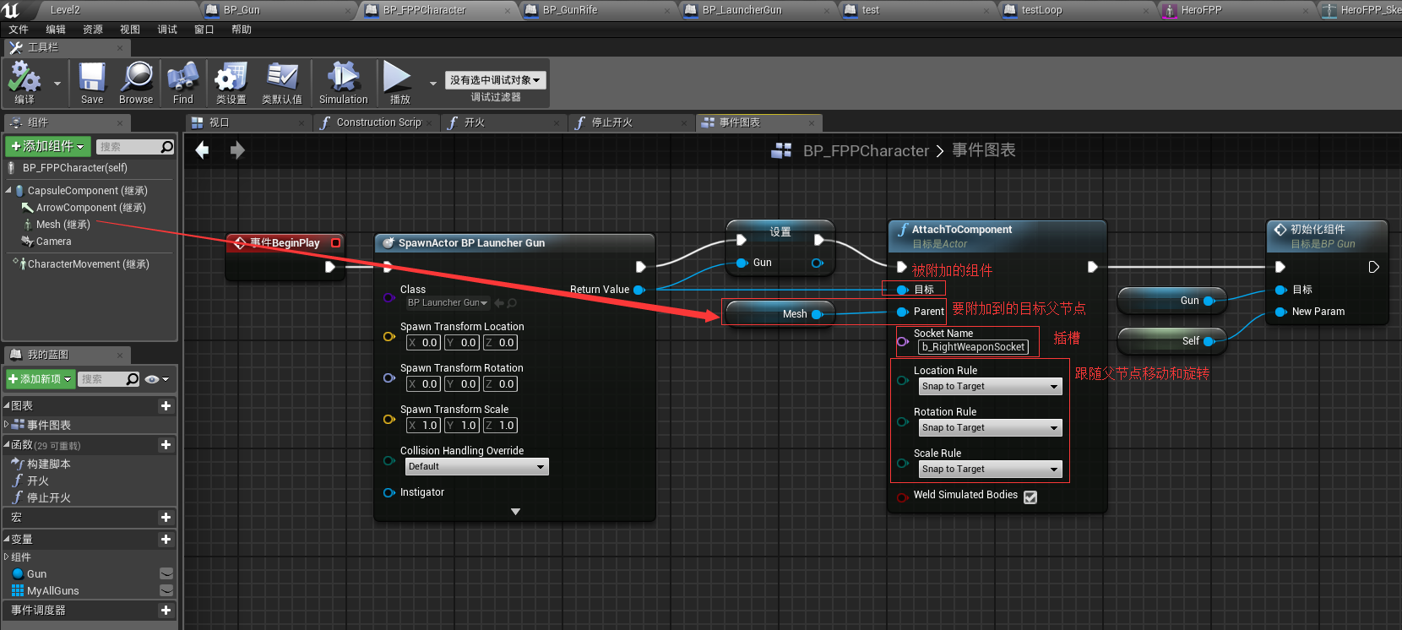Expand the 事件图表 tree item
Image resolution: width=1402 pixels, height=630 pixels.
[x=7, y=425]
